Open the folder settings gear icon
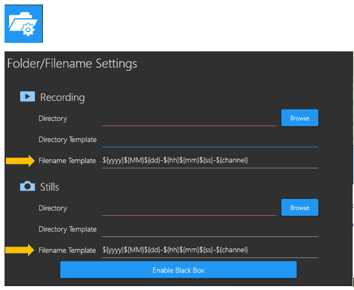 (23, 23)
